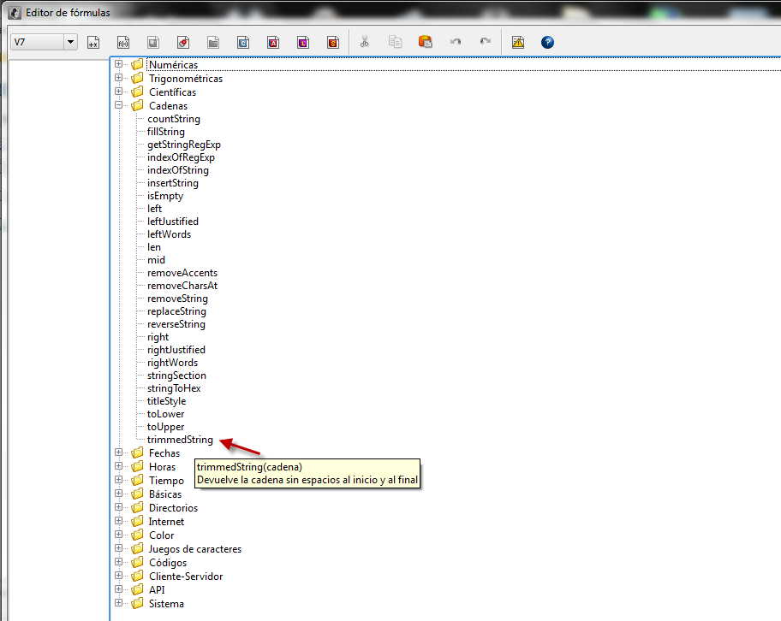Open help with the blue question icon
This screenshot has width=781, height=621.
[x=547, y=42]
